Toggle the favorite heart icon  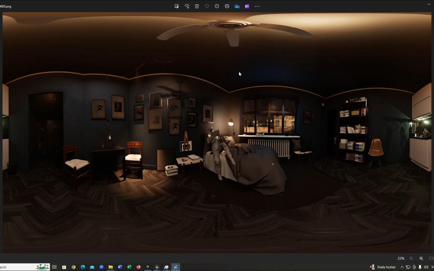[x=207, y=6]
